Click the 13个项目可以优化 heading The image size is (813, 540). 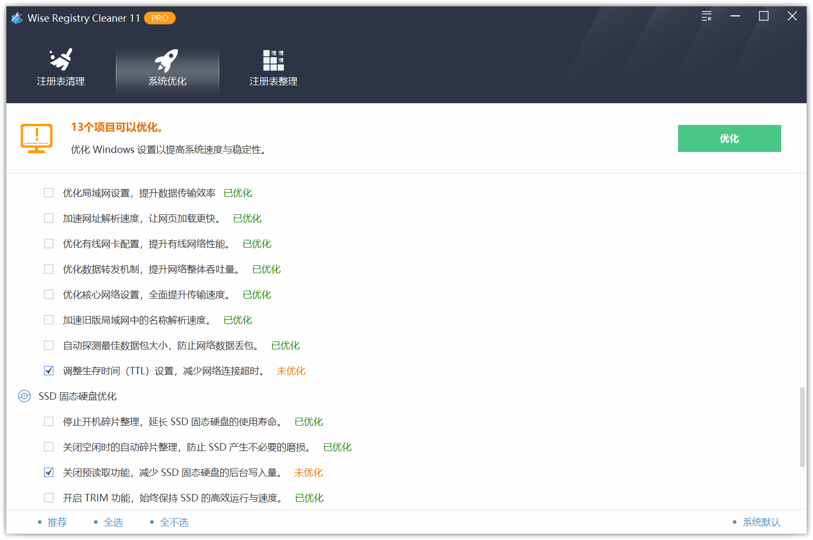[117, 127]
